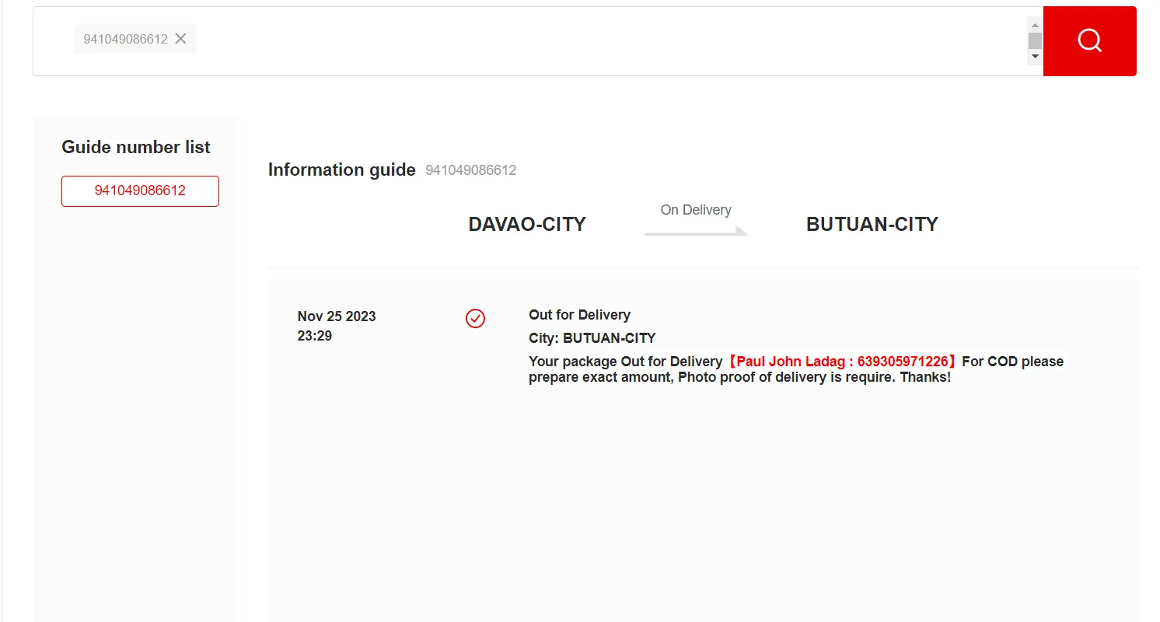1160x622 pixels.
Task: Click the On Delivery route arrow
Action: point(696,231)
